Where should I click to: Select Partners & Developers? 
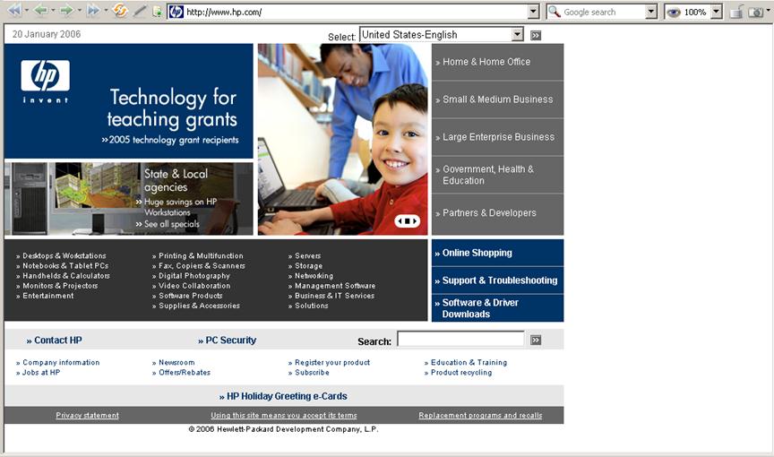(x=497, y=213)
